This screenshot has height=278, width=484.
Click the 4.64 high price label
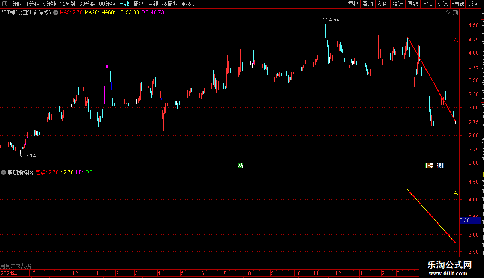[x=334, y=20]
